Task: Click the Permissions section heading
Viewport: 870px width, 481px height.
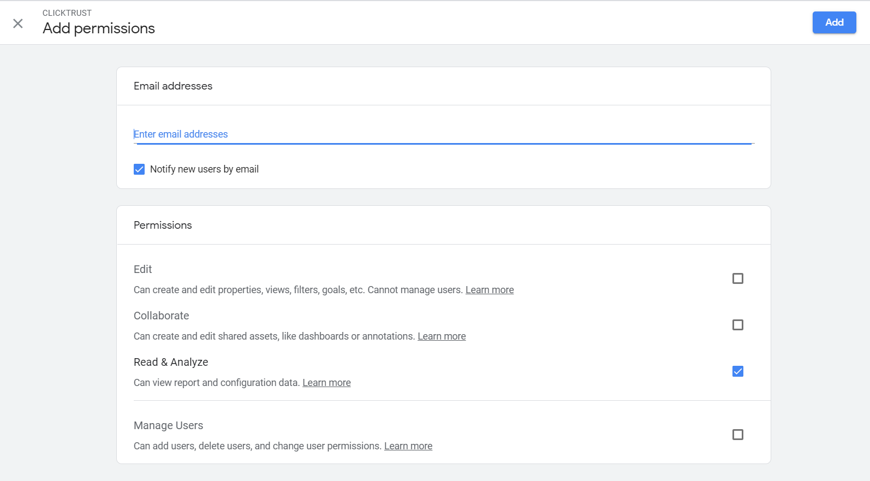Action: (x=163, y=225)
